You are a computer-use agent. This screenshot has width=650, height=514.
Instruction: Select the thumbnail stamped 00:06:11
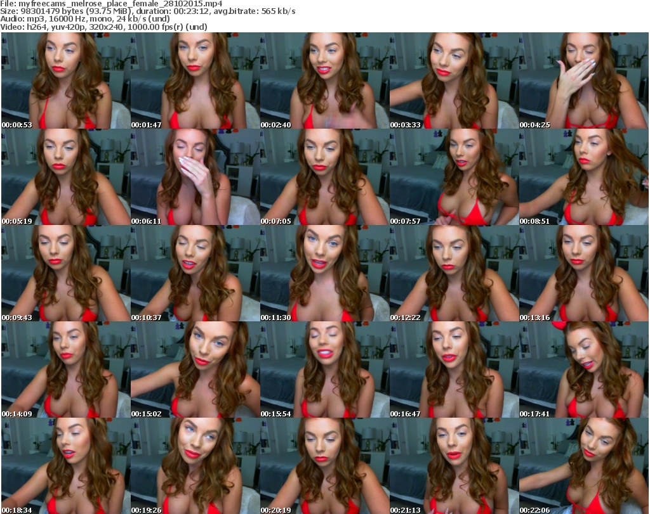196,177
